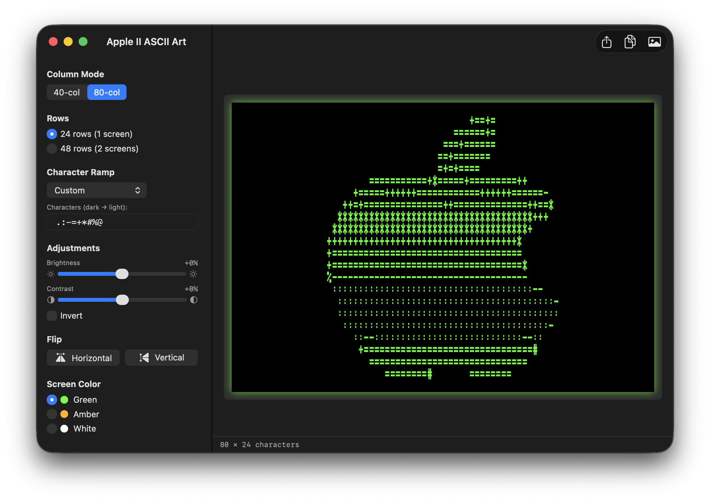This screenshot has width=710, height=501.
Task: Click the high brightness sun icon
Action: click(x=193, y=274)
